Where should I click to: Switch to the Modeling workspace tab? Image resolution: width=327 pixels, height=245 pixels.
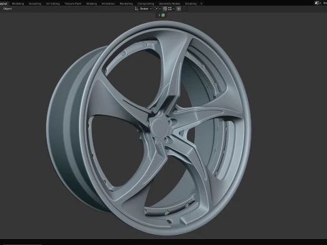pyautogui.click(x=18, y=3)
